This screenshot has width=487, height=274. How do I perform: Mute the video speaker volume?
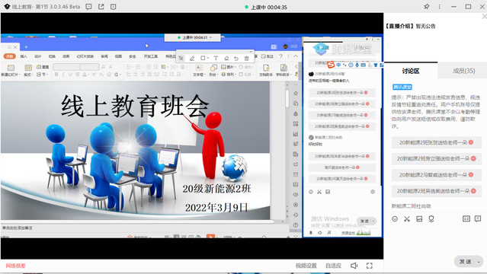(x=354, y=266)
